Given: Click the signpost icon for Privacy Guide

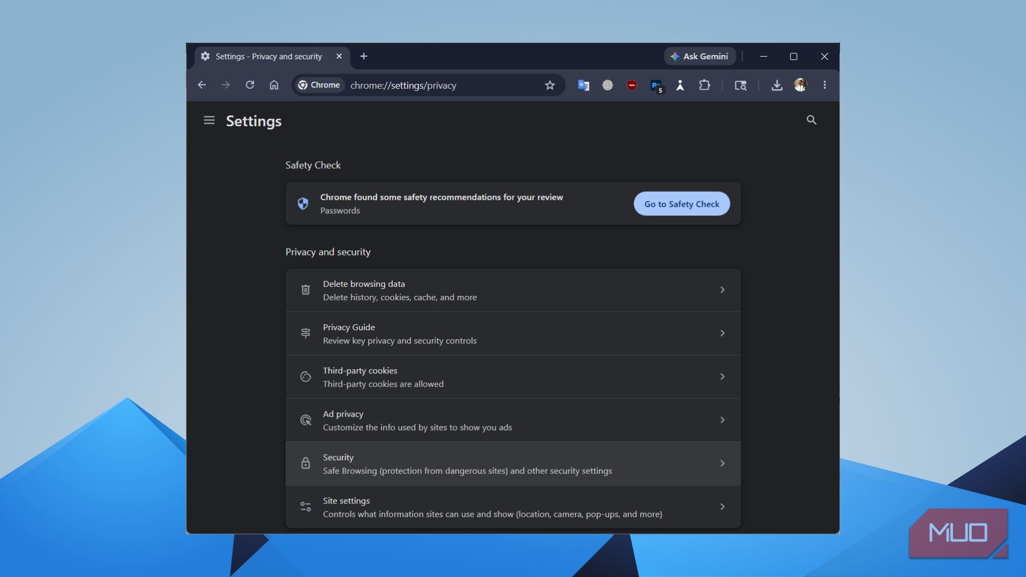Looking at the screenshot, I should click(x=306, y=333).
